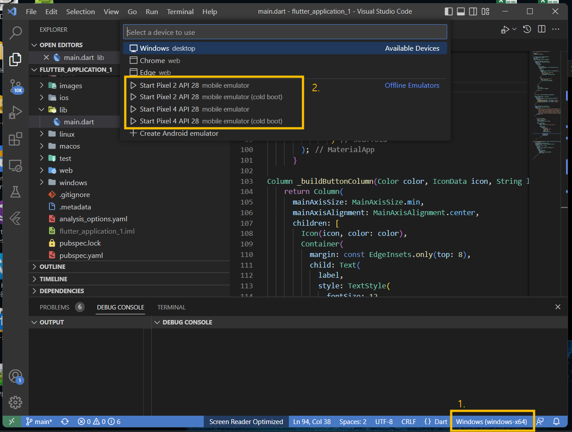Toggle primary side bar layout button
This screenshot has width=572, height=432.
coord(449,11)
